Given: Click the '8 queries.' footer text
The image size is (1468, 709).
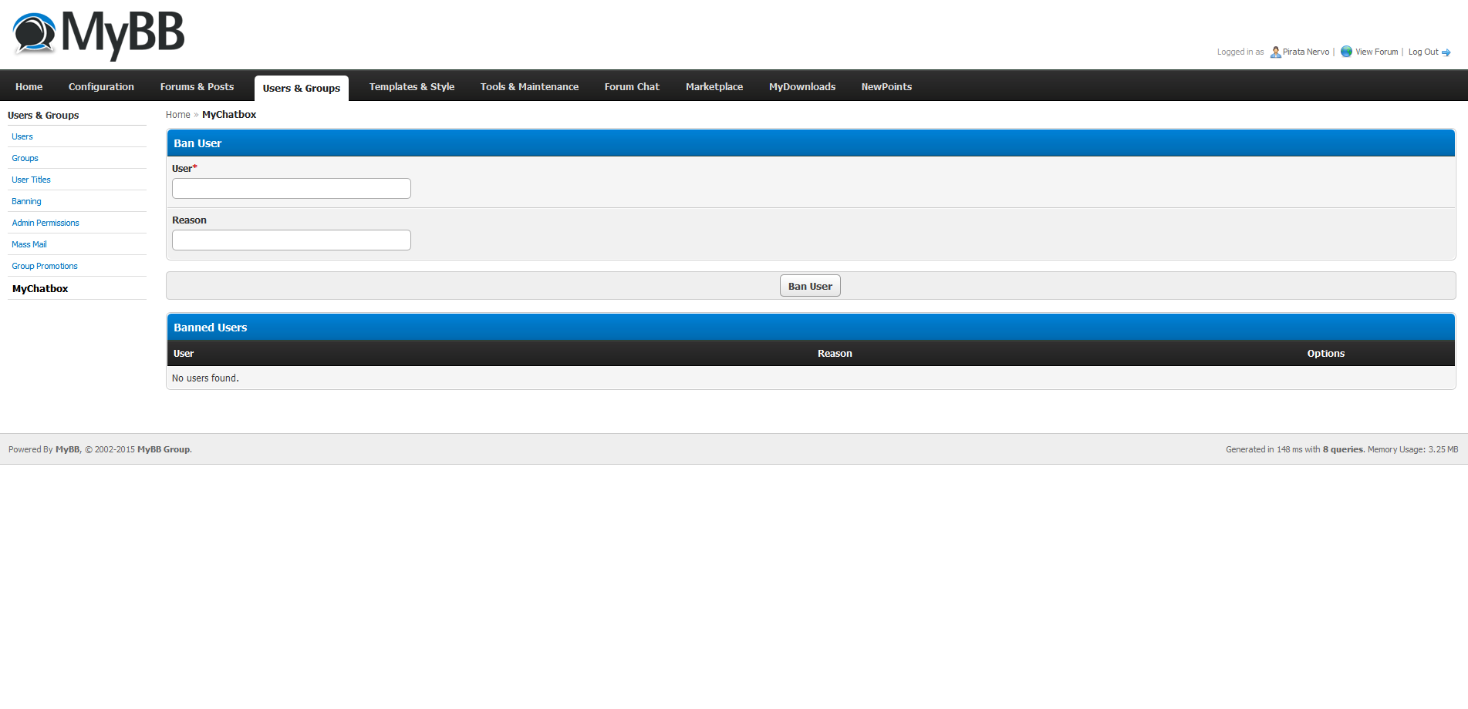Looking at the screenshot, I should point(1344,449).
